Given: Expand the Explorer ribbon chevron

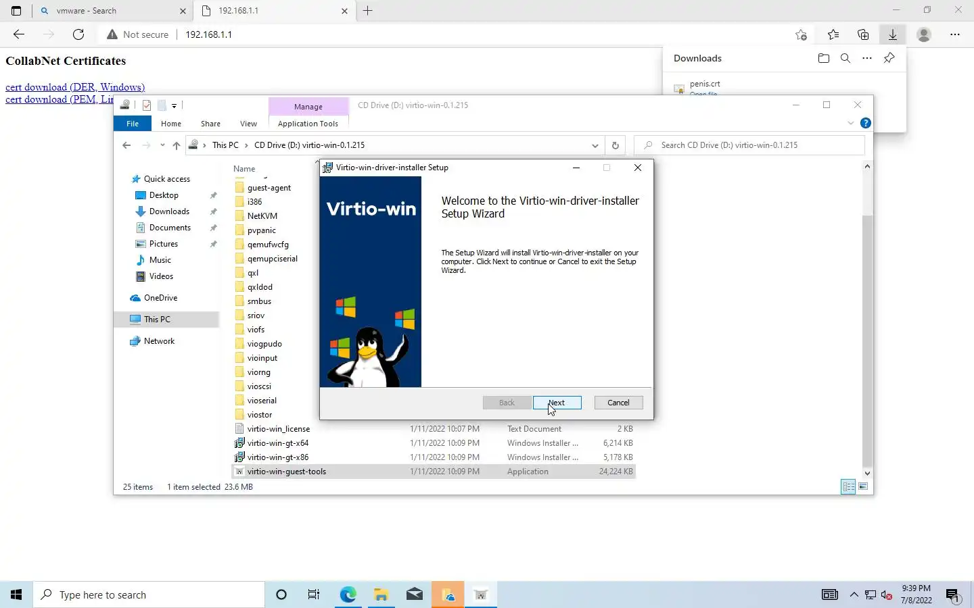Looking at the screenshot, I should [x=850, y=123].
